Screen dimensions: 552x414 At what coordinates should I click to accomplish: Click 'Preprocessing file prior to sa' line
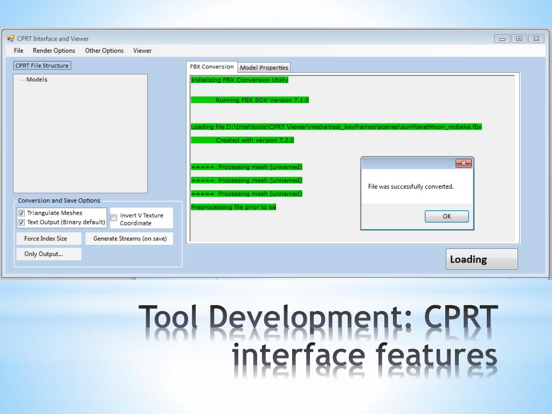coord(233,207)
